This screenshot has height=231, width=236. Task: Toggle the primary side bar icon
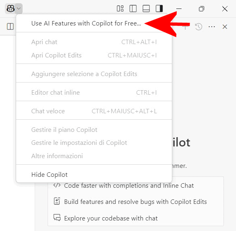point(133,8)
